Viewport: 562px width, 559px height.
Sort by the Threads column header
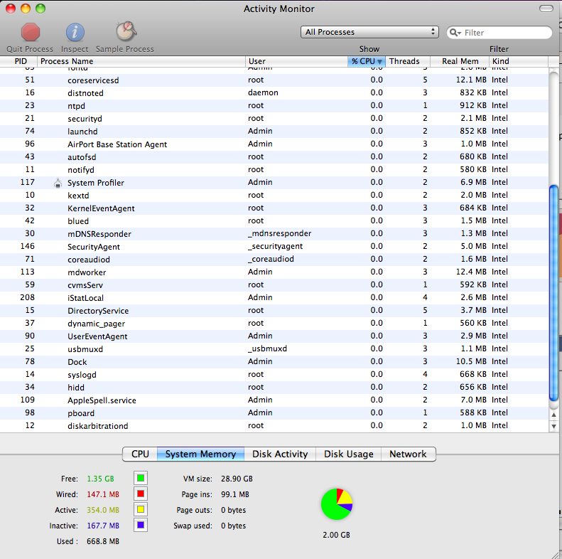(x=408, y=61)
